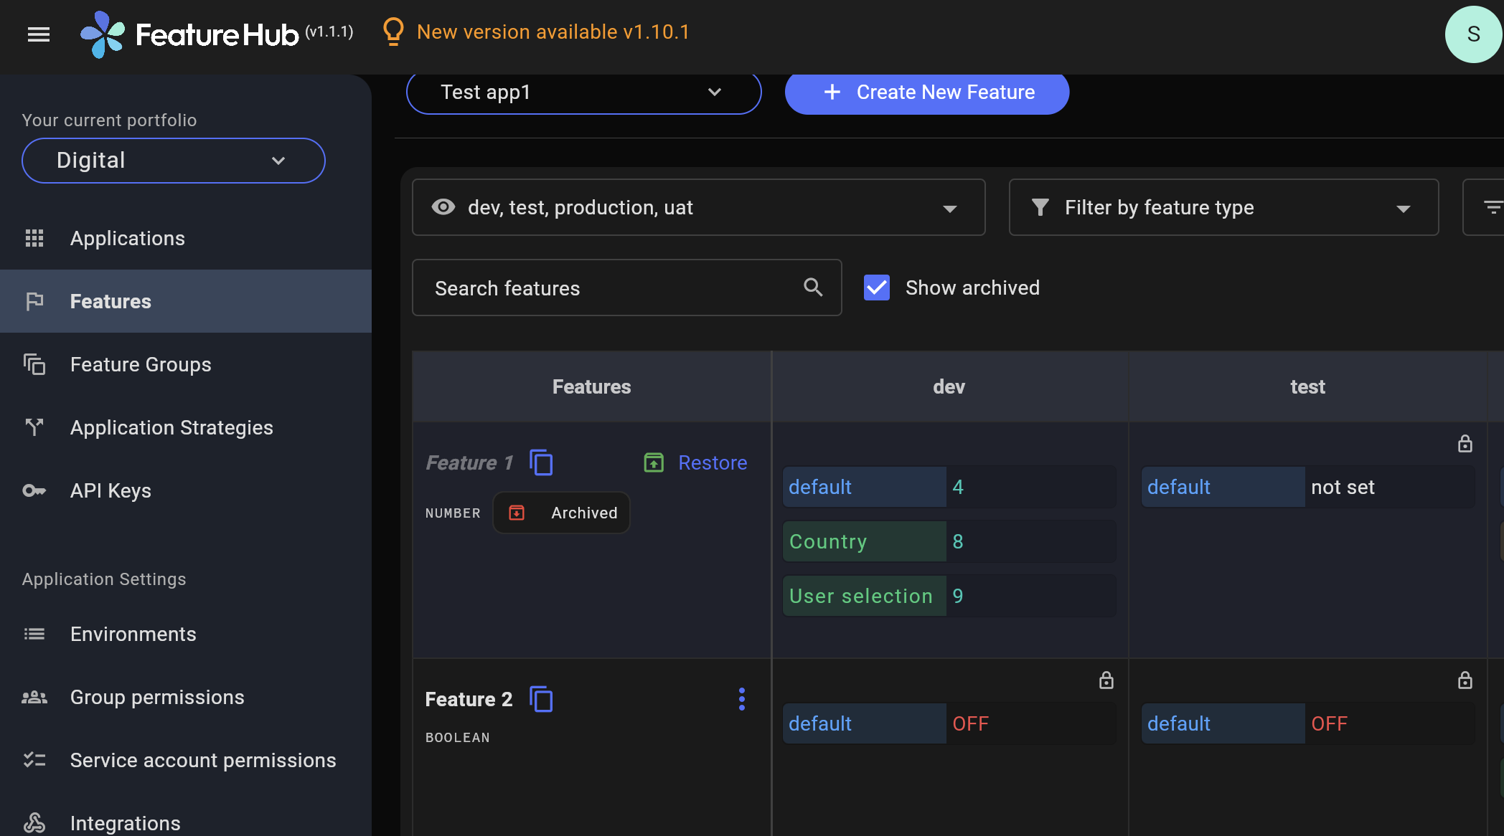
Task: Click the Group permissions people icon
Action: [34, 697]
